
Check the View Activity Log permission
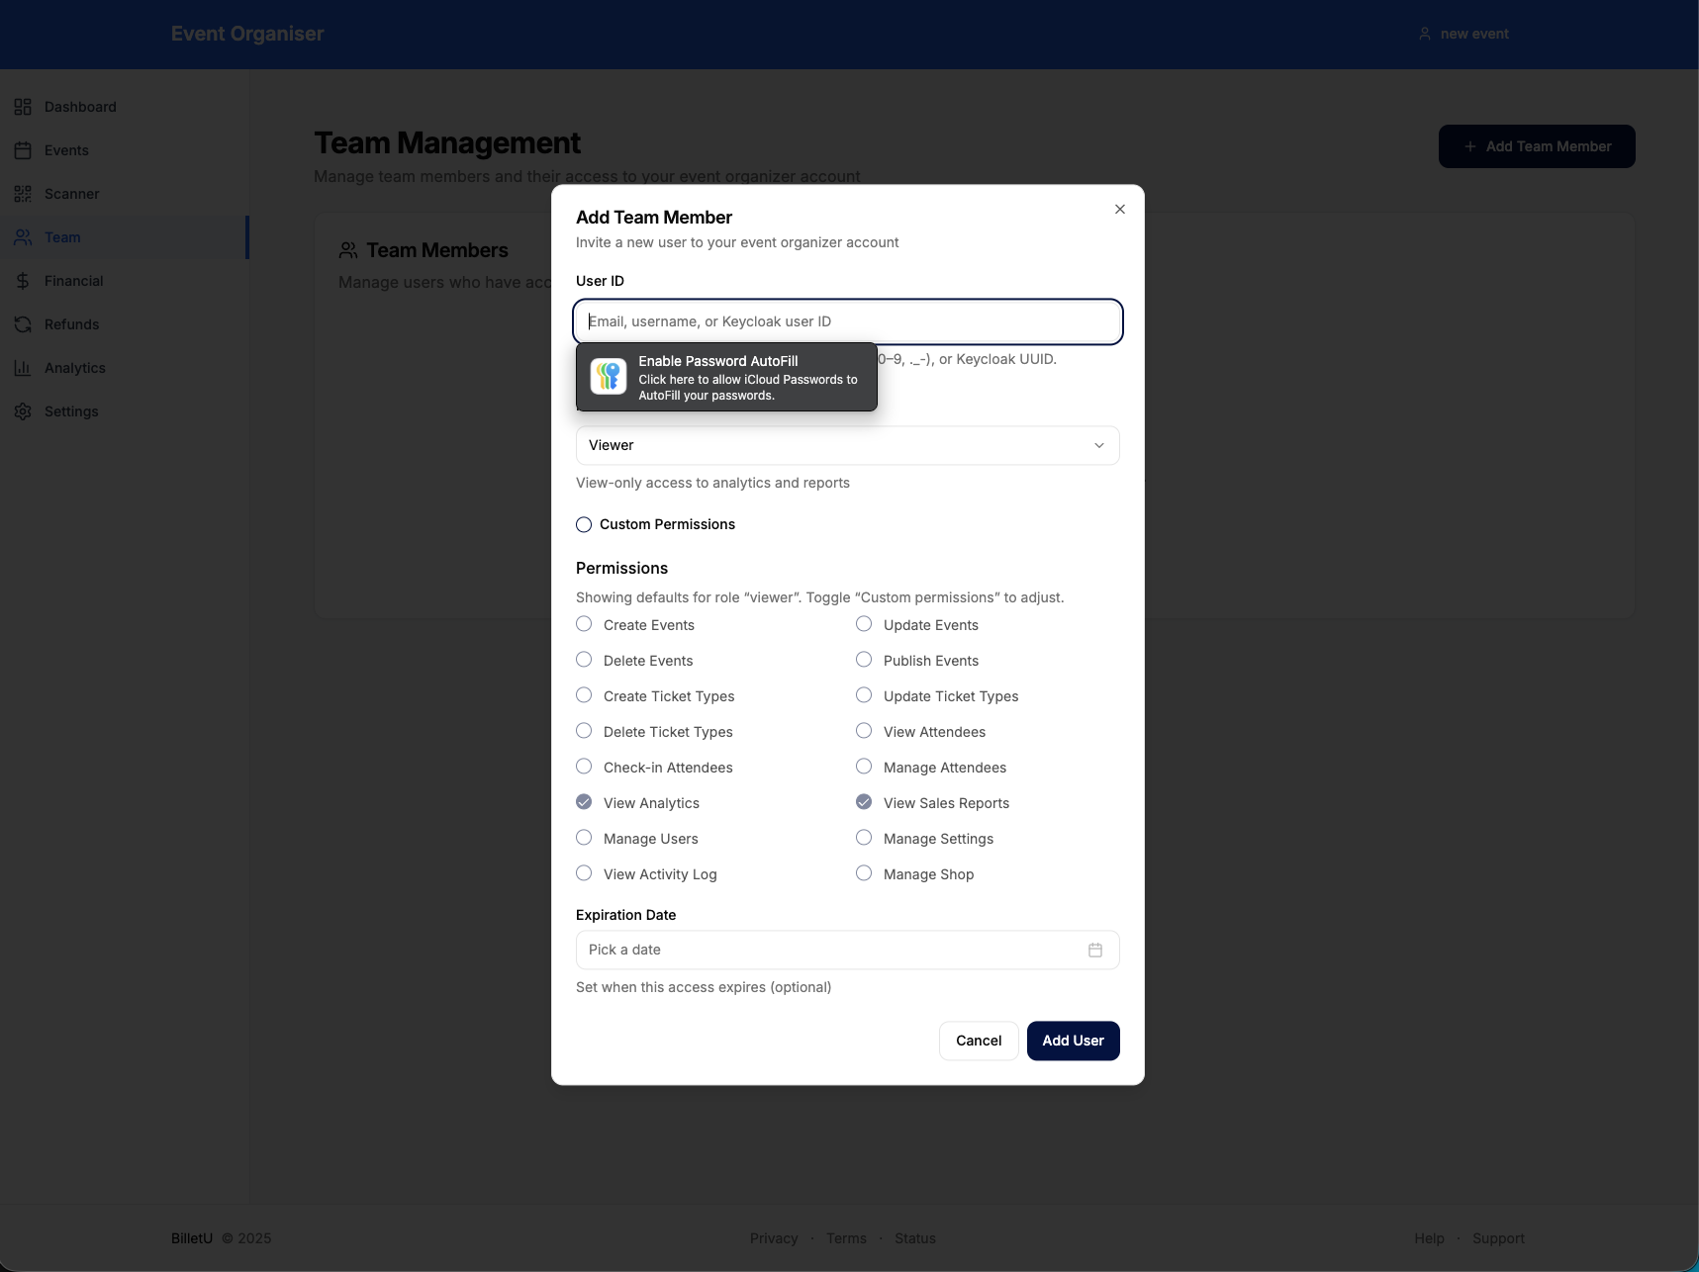tap(584, 873)
